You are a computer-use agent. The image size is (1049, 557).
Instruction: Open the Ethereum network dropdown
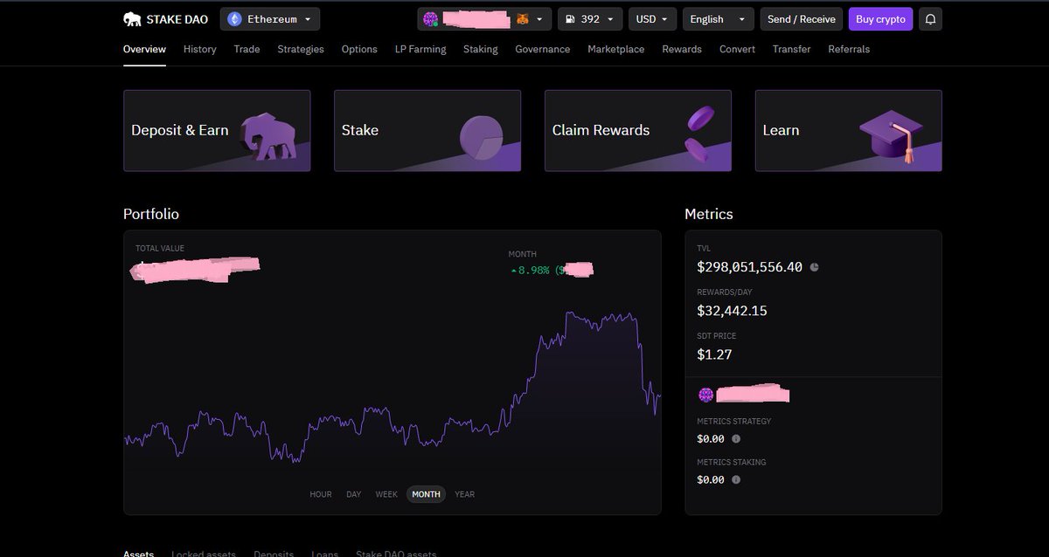[x=270, y=19]
